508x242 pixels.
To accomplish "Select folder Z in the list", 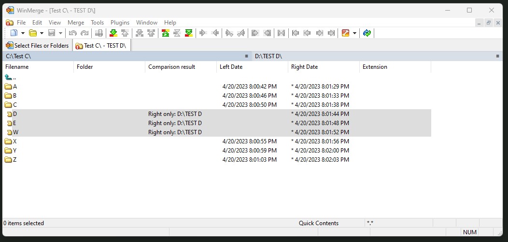I will [11, 159].
